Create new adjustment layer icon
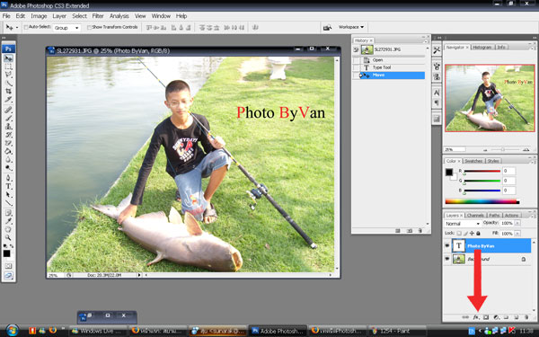539x337 pixels. 496,317
